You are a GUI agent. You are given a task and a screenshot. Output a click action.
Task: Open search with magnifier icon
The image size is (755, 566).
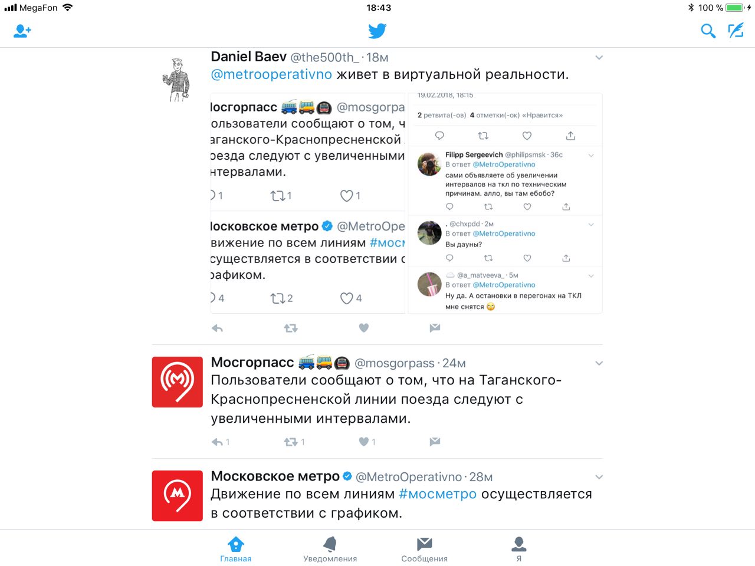(x=708, y=31)
